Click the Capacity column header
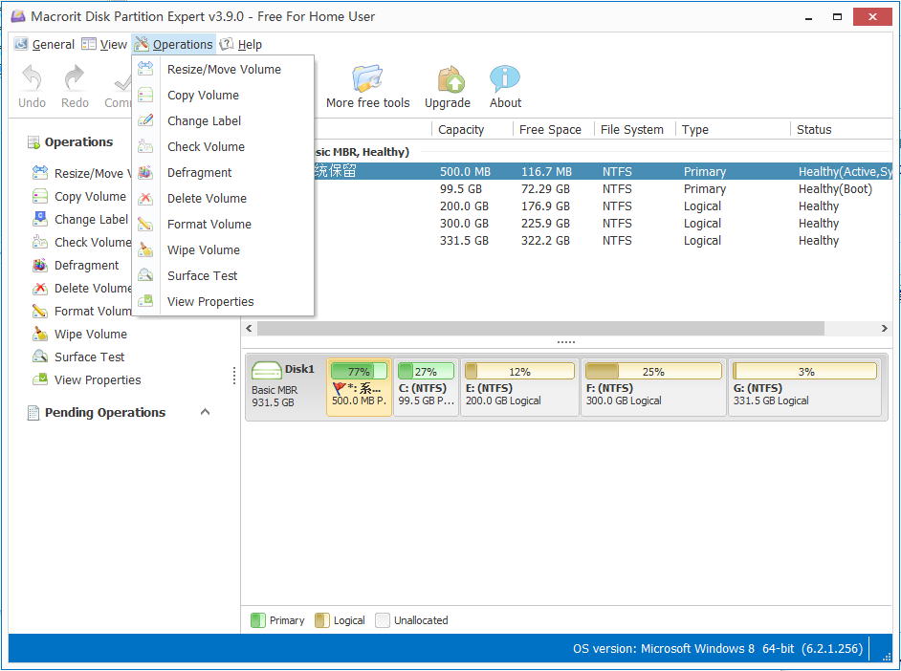The image size is (901, 671). click(461, 129)
